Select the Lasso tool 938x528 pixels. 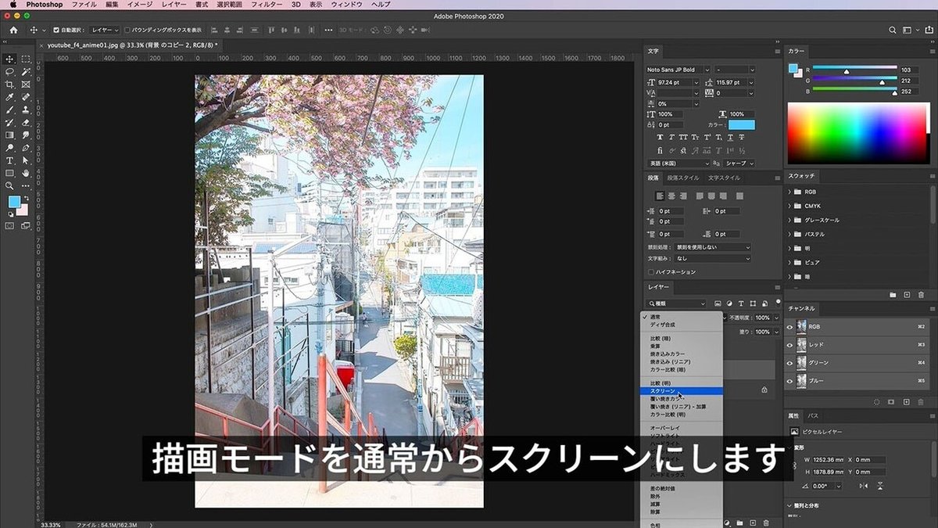click(9, 71)
